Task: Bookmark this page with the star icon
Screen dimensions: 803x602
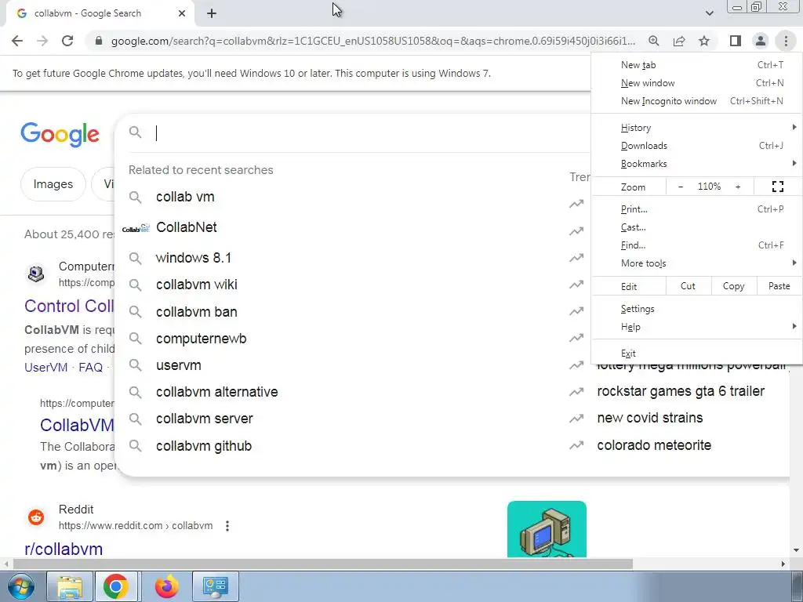Action: pos(704,41)
